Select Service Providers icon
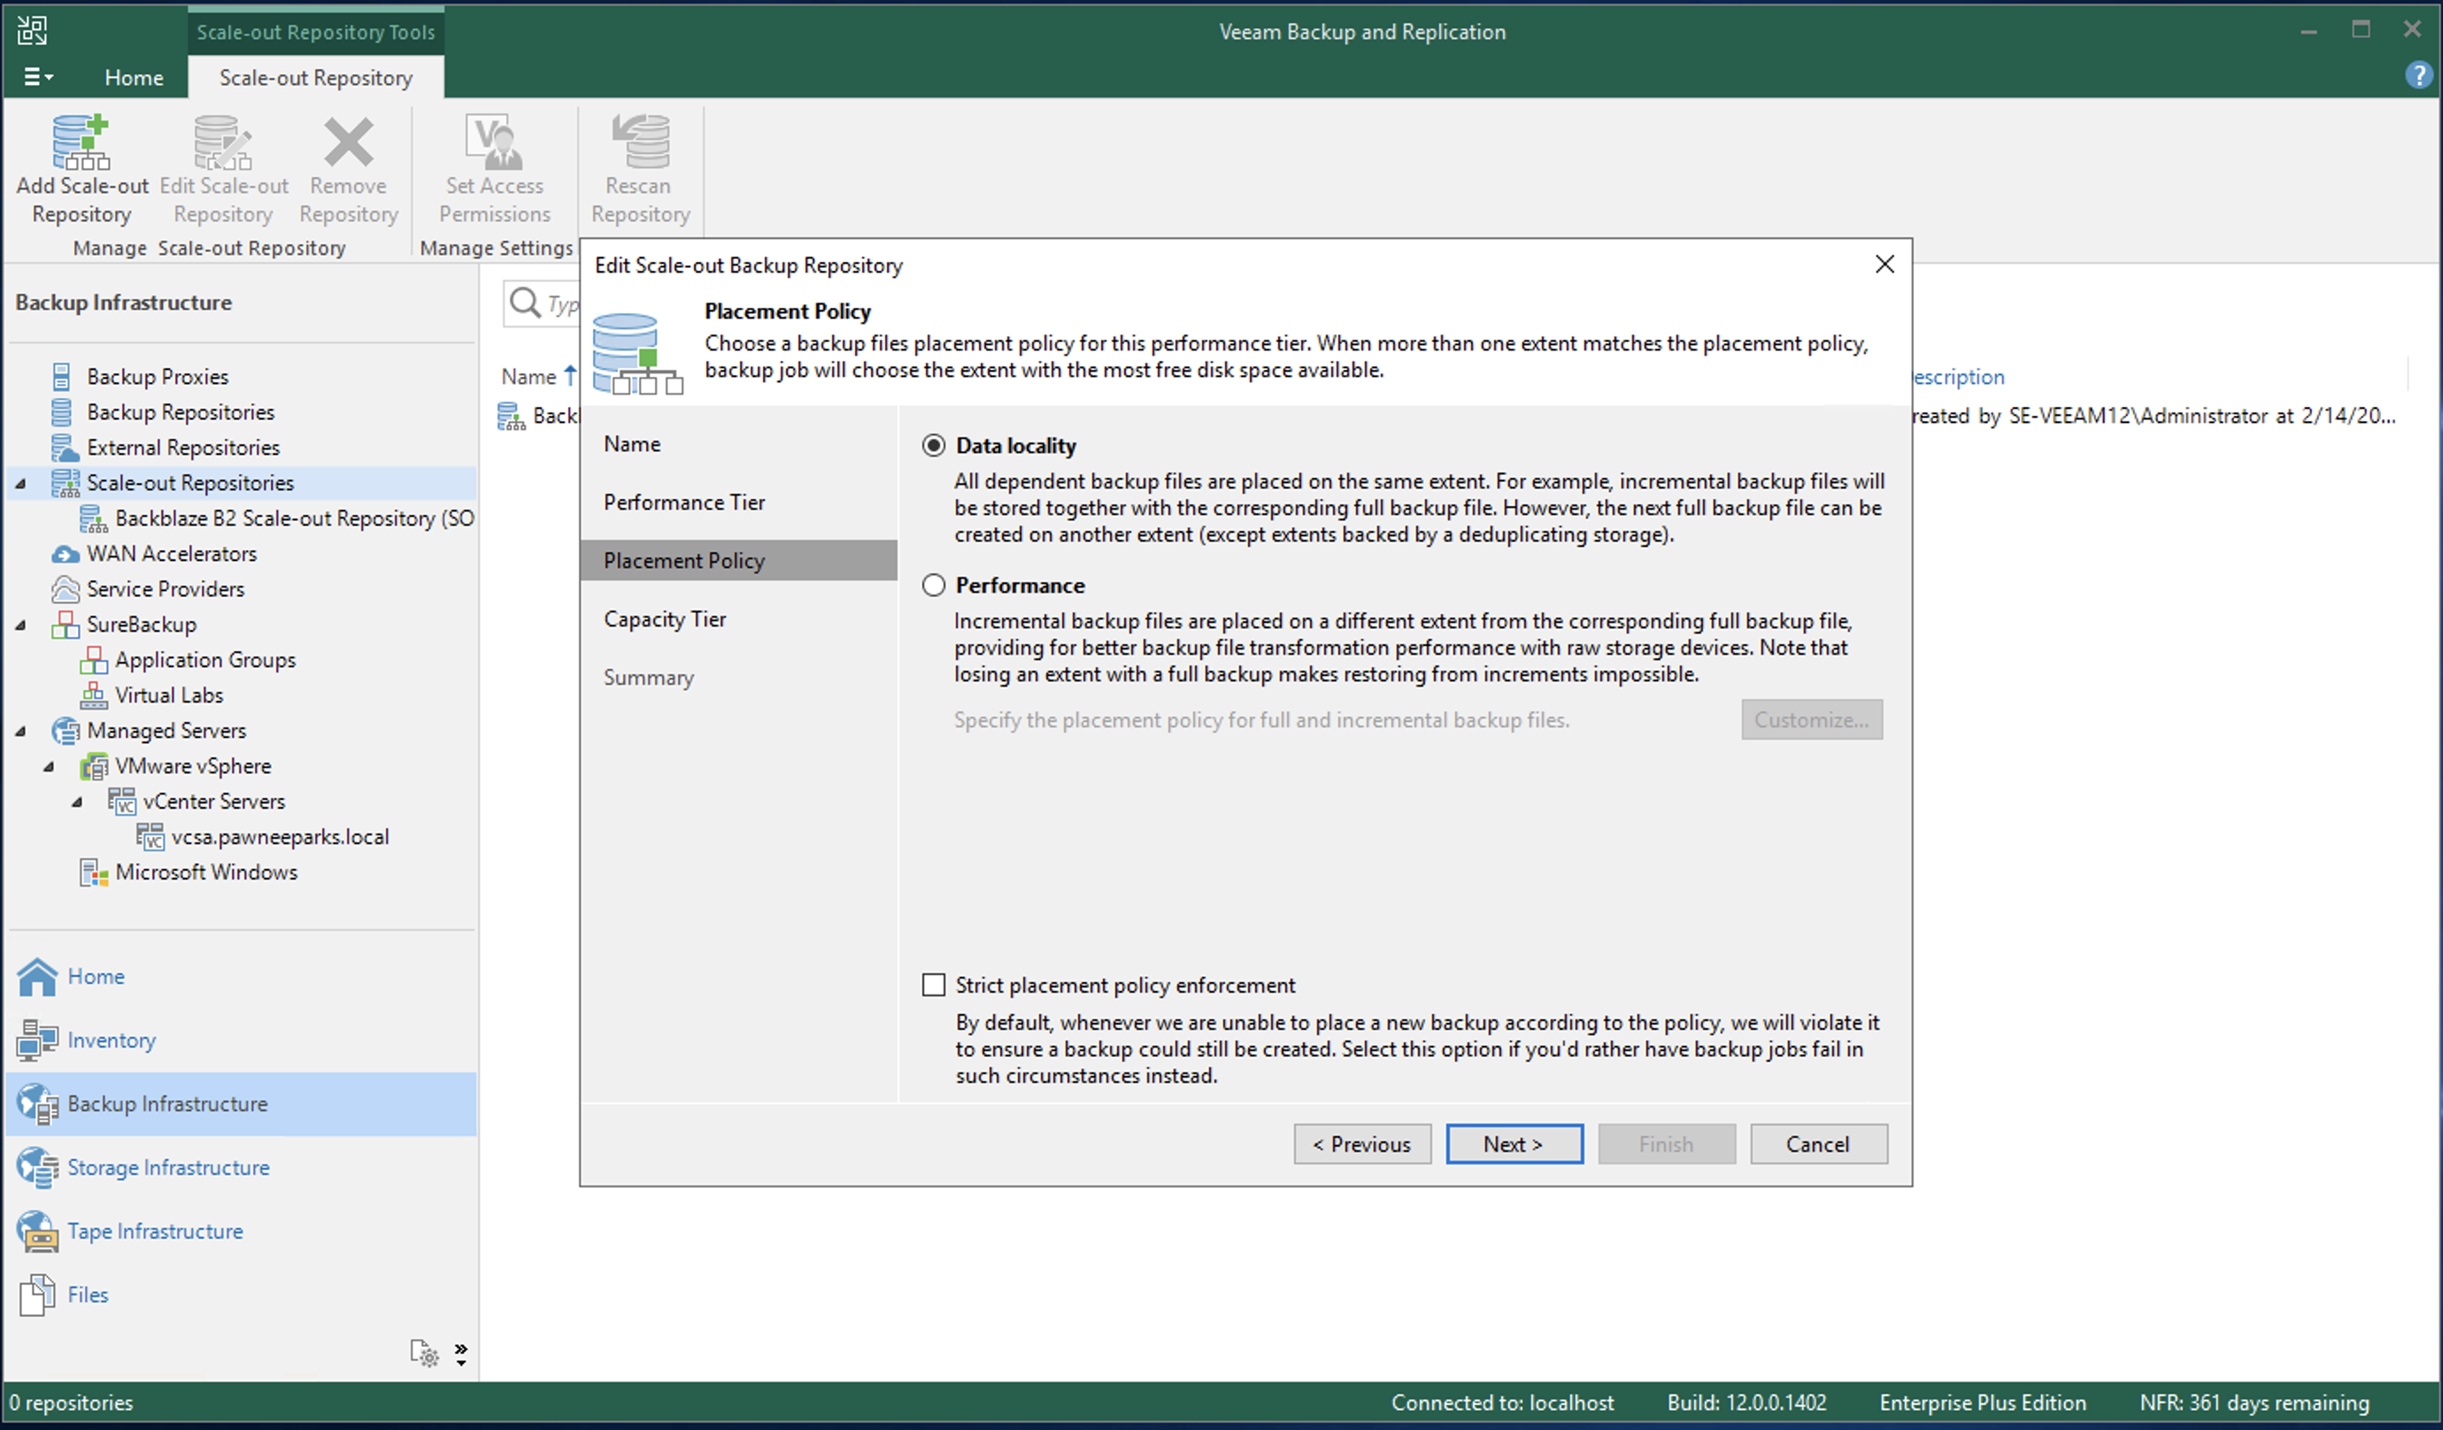 point(65,588)
